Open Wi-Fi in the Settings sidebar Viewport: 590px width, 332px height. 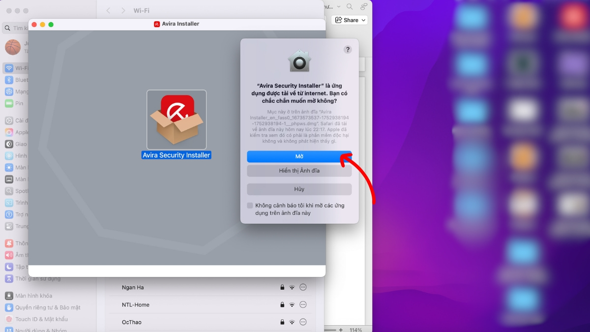pos(15,68)
